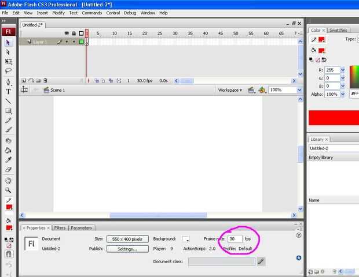Screen dimensions: 359x277
Task: Click the Color panel fill color swatch
Action: click(321, 51)
